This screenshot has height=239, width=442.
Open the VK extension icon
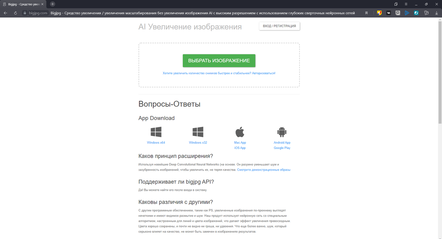pyautogui.click(x=389, y=13)
